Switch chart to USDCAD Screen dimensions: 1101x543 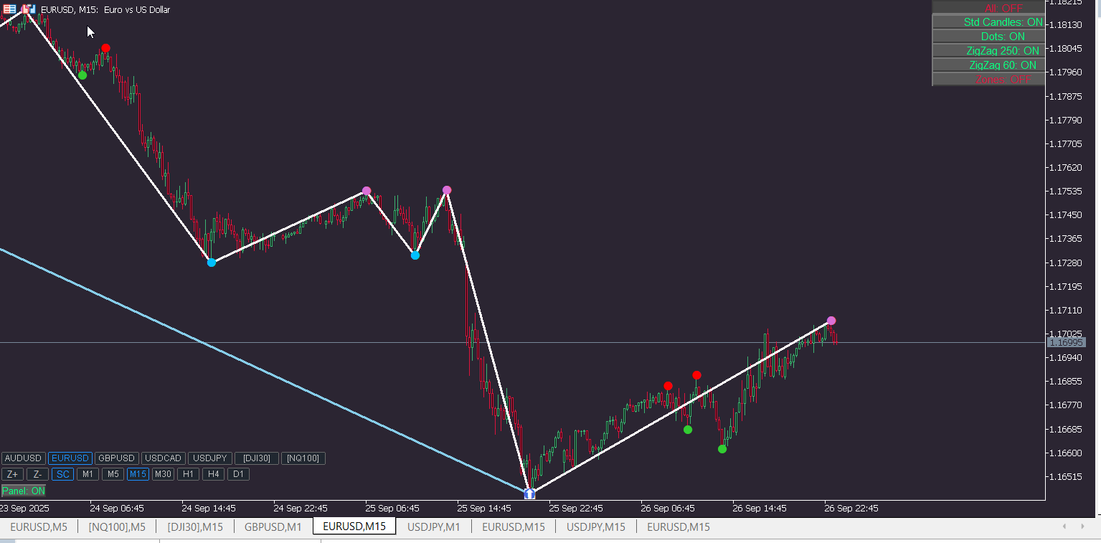click(x=164, y=458)
